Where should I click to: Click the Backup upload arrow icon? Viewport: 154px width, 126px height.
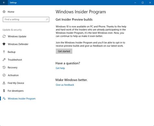point(4,52)
